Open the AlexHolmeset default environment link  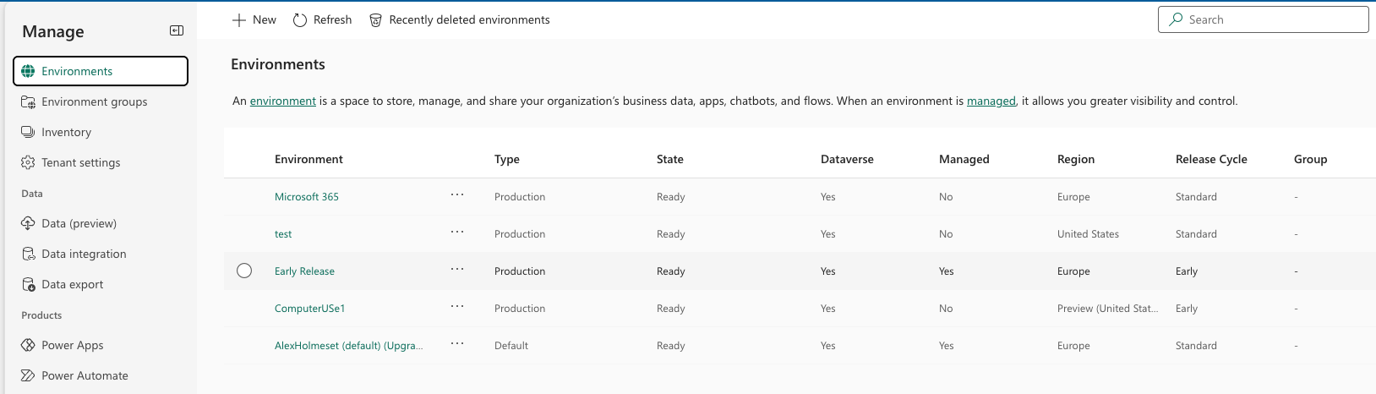348,346
